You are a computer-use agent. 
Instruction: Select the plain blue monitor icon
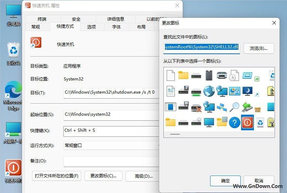tap(209, 123)
